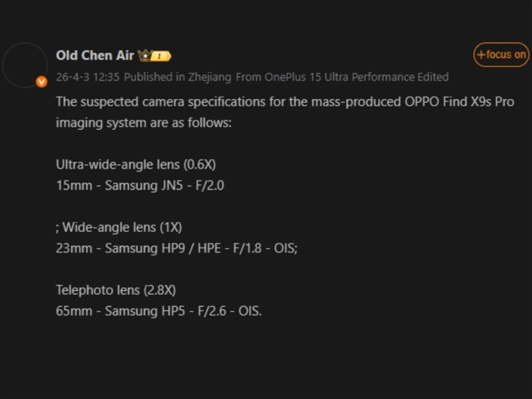532x399 pixels.
Task: Open the post timestamp '26-4-3 12:35'
Action: (x=86, y=77)
